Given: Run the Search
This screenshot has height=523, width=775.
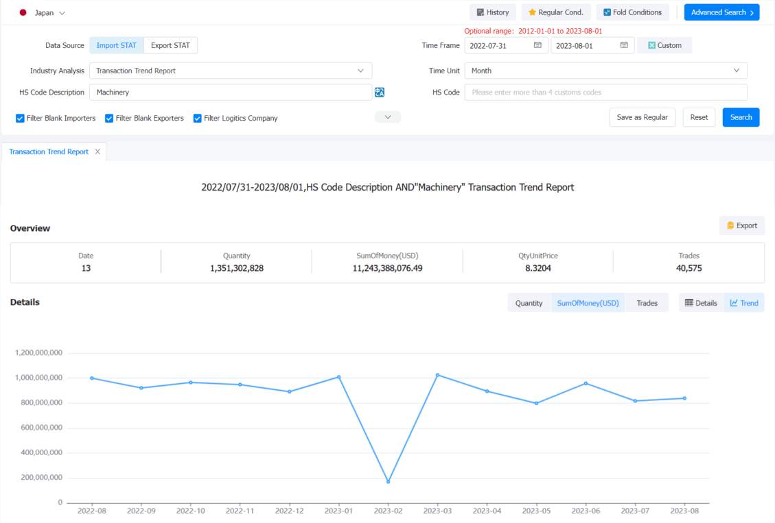Looking at the screenshot, I should (741, 117).
